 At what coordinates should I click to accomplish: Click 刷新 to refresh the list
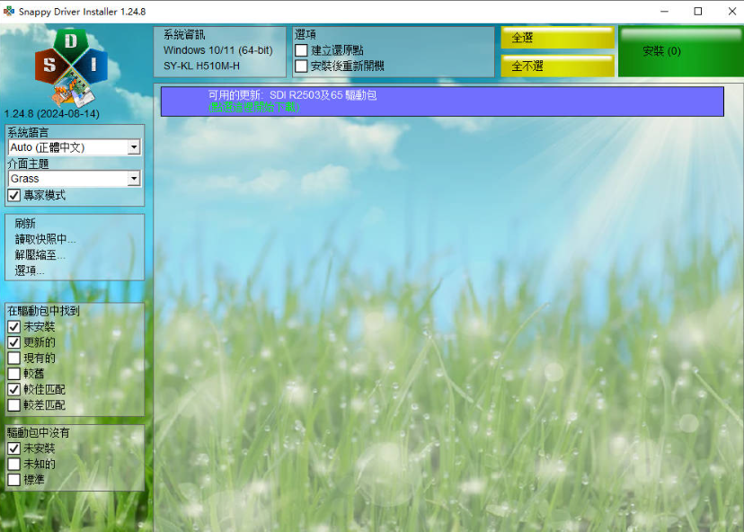click(25, 224)
